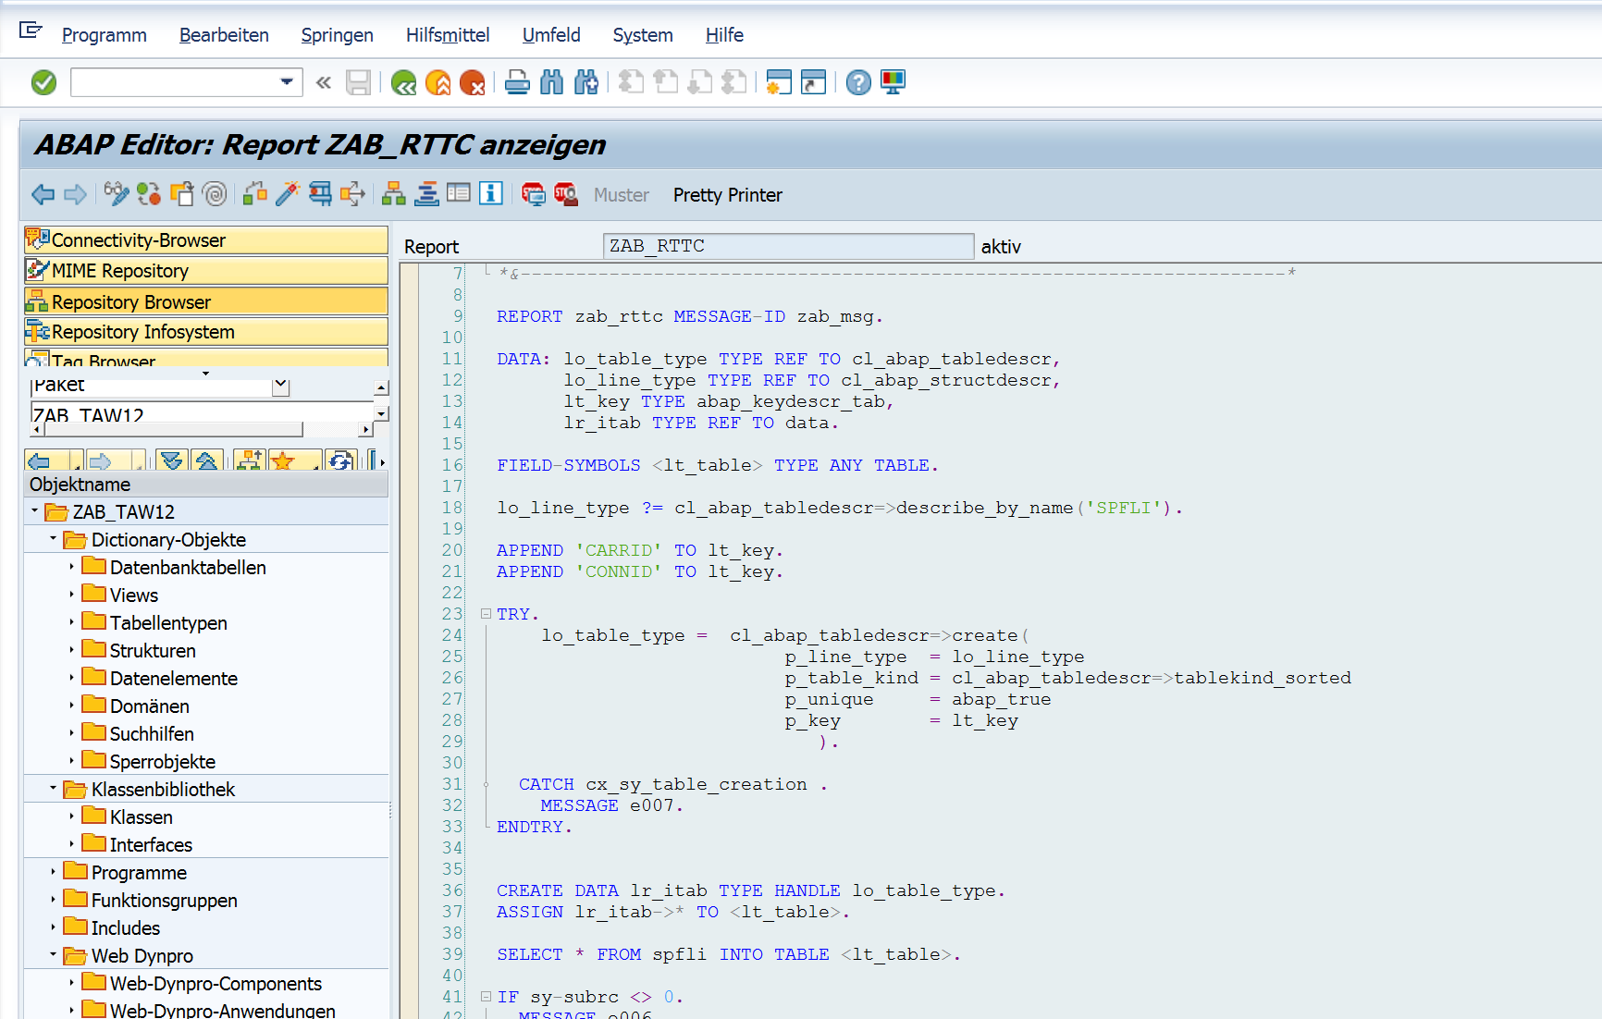Click the Display/Change glasses-pencil icon
The image size is (1602, 1019).
pos(116,194)
